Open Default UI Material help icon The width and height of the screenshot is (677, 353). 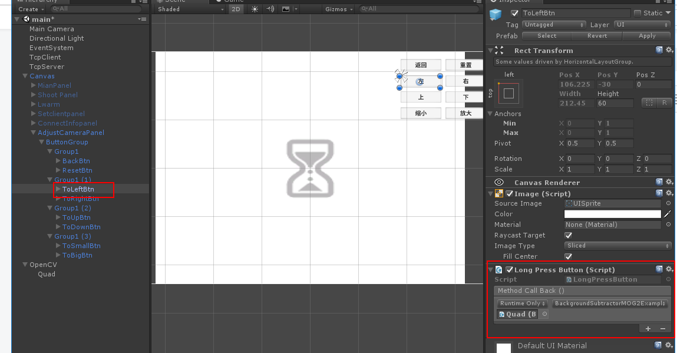click(658, 345)
